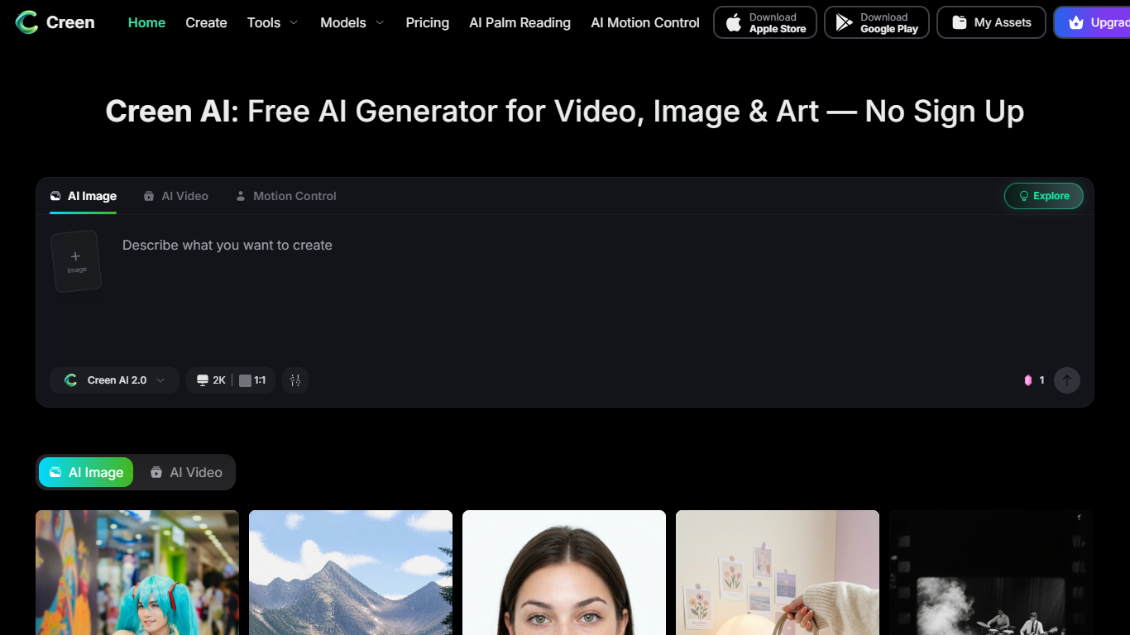Click the Explore button
This screenshot has height=635, width=1130.
(1043, 196)
